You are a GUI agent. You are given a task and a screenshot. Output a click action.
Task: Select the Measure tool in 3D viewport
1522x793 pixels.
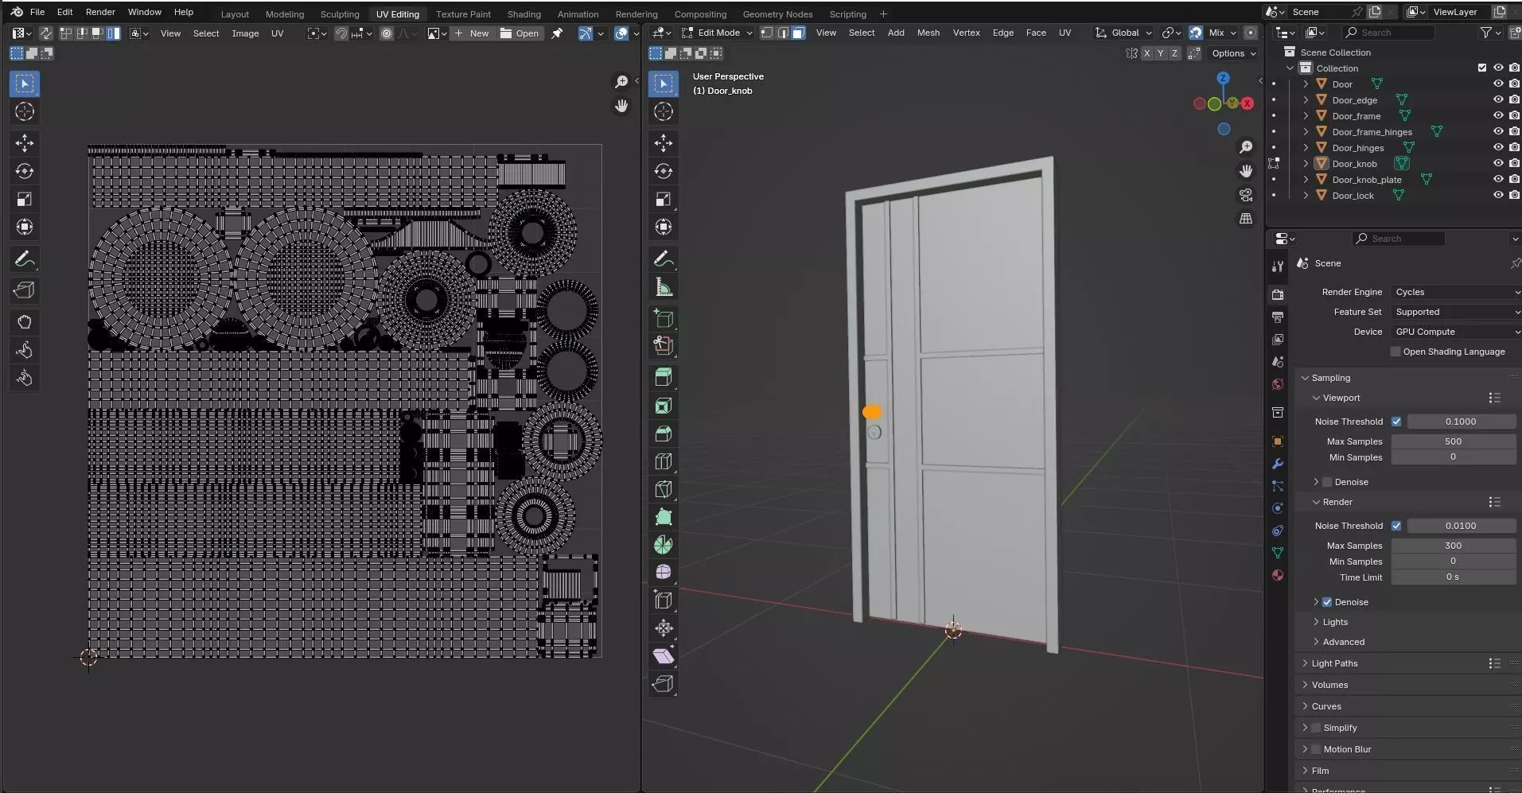664,287
